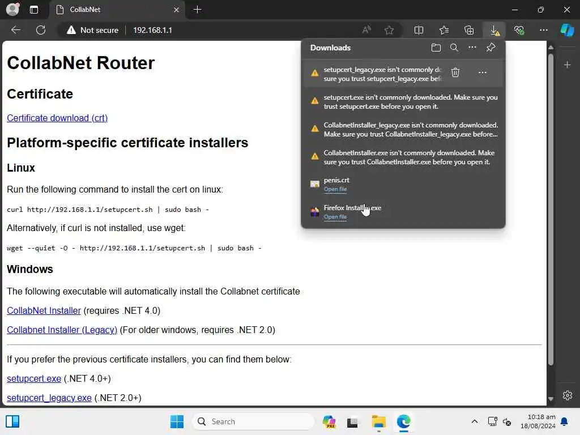Screen dimensions: 580x435
Task: Open Windows widgets button on taskbar
Action: [12, 421]
